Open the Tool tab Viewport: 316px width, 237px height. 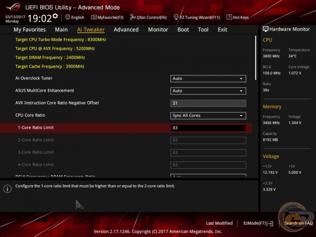[x=203, y=30]
